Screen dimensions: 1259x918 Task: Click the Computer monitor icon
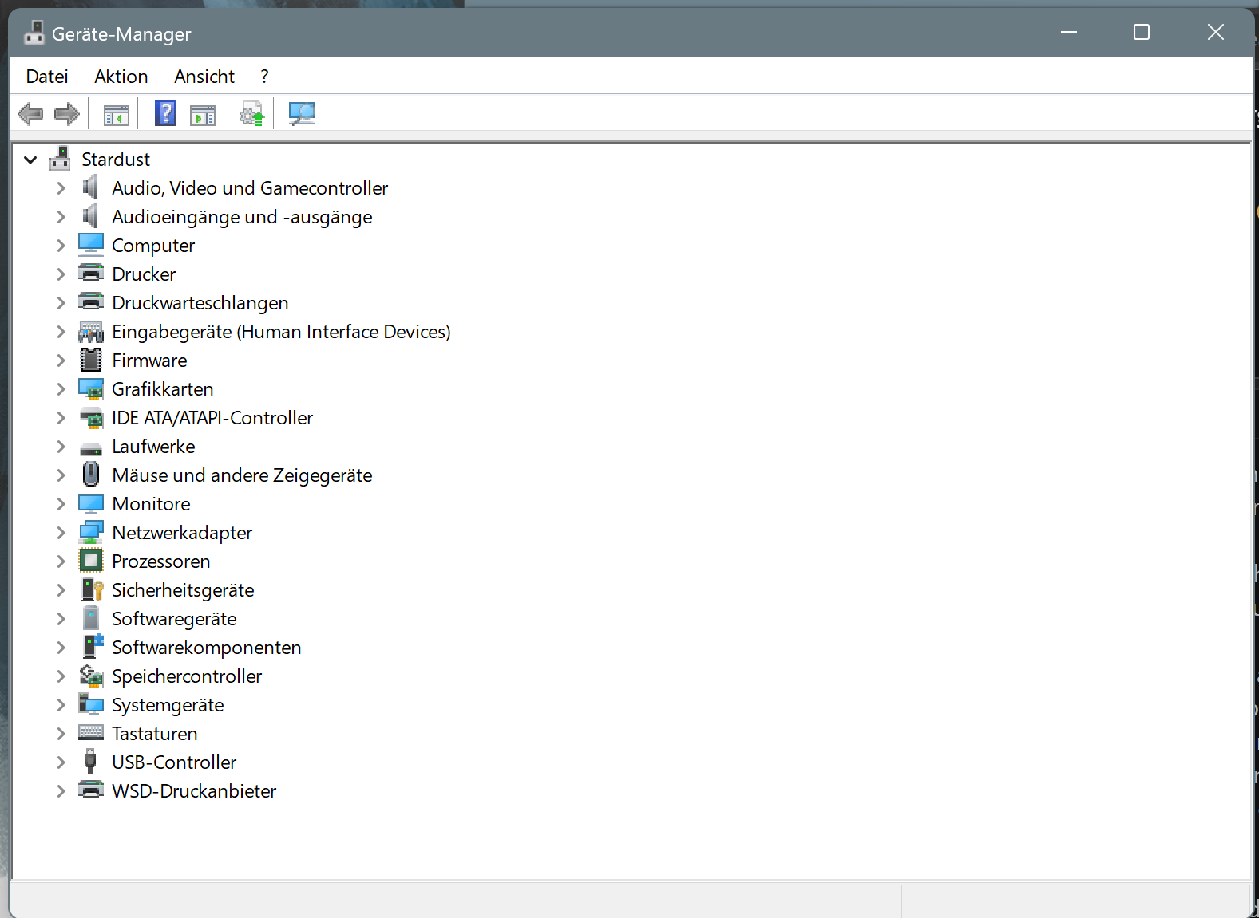(91, 244)
